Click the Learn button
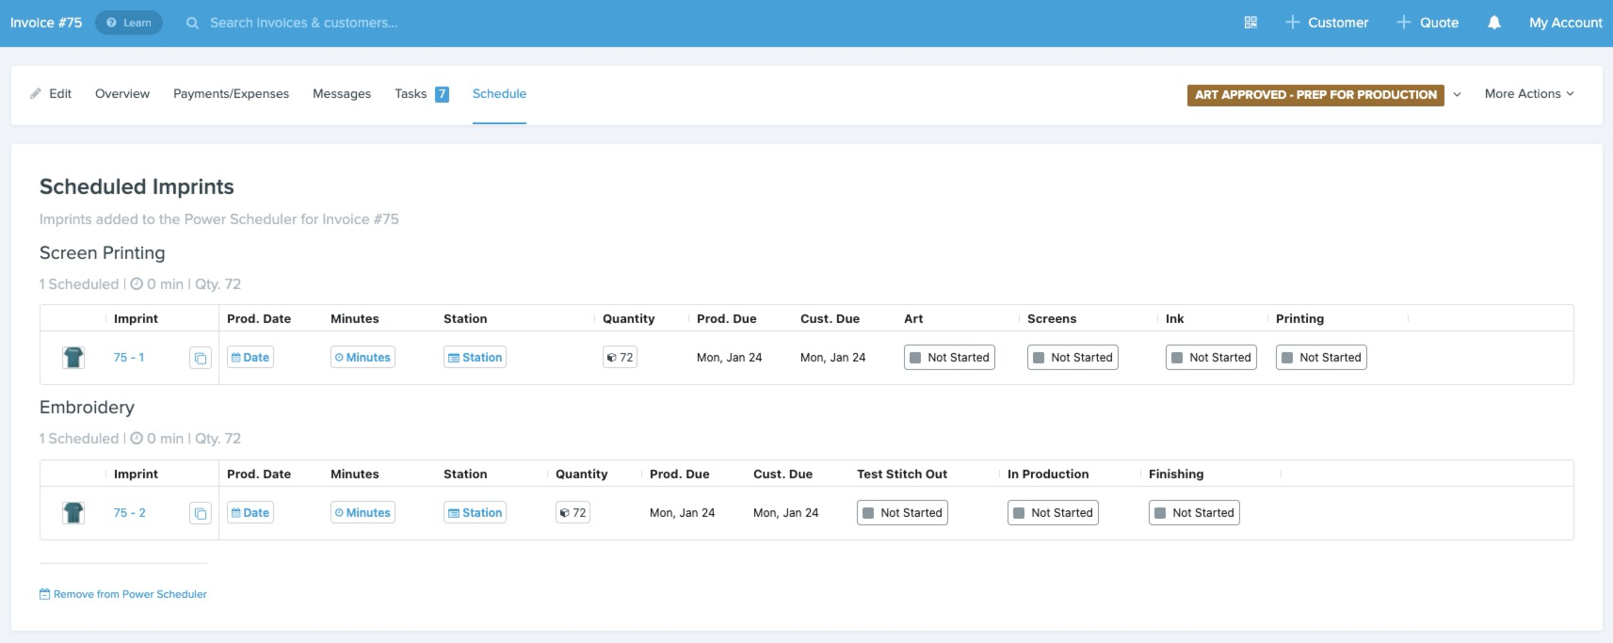The image size is (1613, 643). (129, 23)
